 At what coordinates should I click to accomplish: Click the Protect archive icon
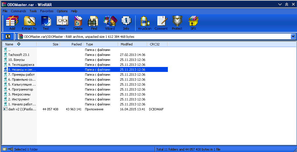tap(177, 21)
